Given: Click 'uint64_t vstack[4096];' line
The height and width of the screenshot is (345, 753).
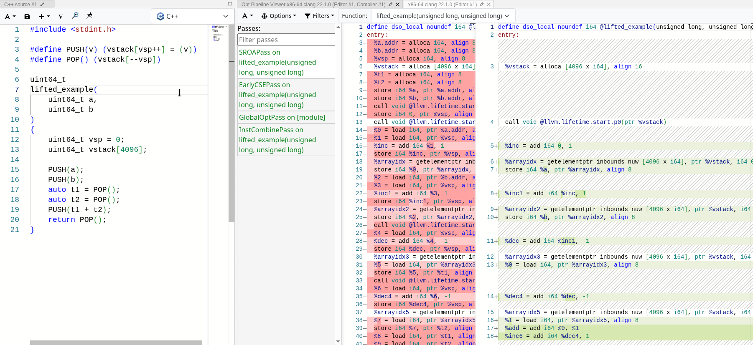Looking at the screenshot, I should (x=97, y=149).
